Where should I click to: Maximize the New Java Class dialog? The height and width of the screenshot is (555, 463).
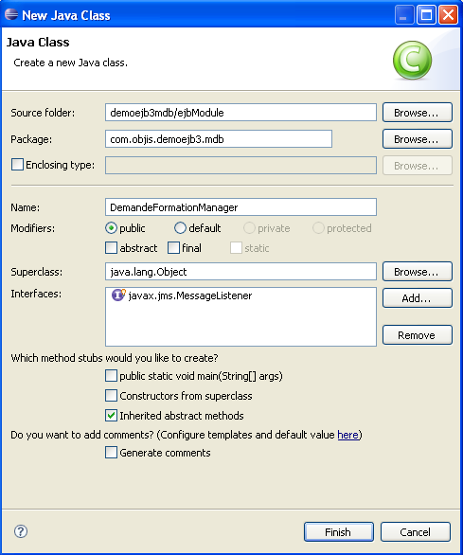tap(426, 15)
